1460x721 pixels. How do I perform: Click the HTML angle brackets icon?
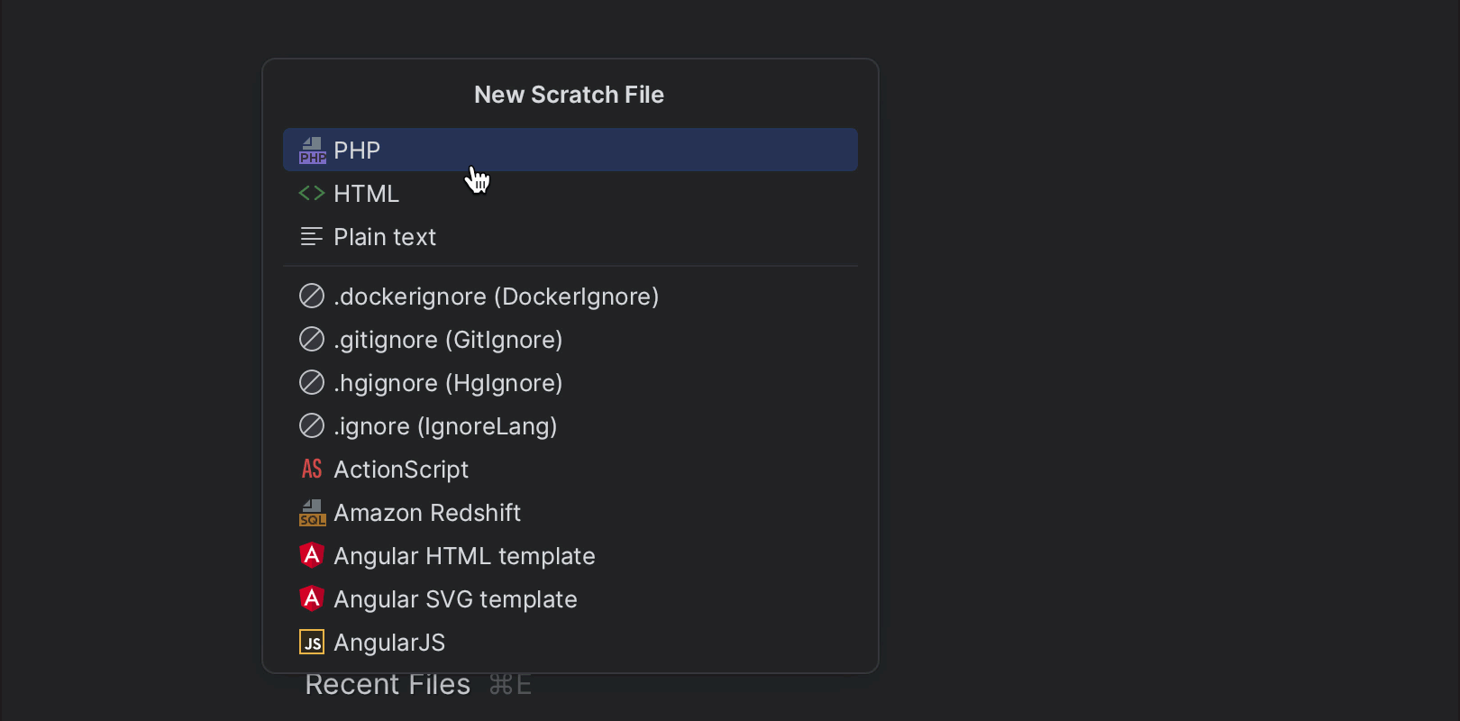[x=312, y=194]
